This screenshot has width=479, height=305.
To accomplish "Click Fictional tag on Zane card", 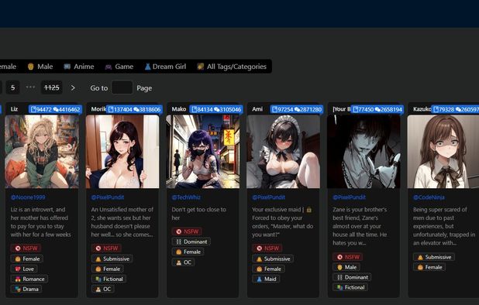I will [x=350, y=287].
